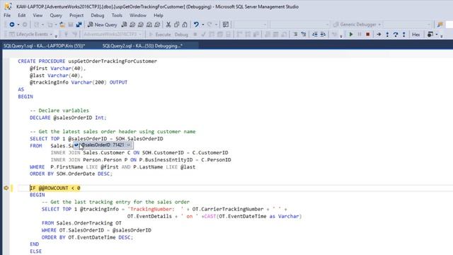This screenshot has width=453, height=255.
Task: Open the Edit menu
Action: pyautogui.click(x=22, y=16)
